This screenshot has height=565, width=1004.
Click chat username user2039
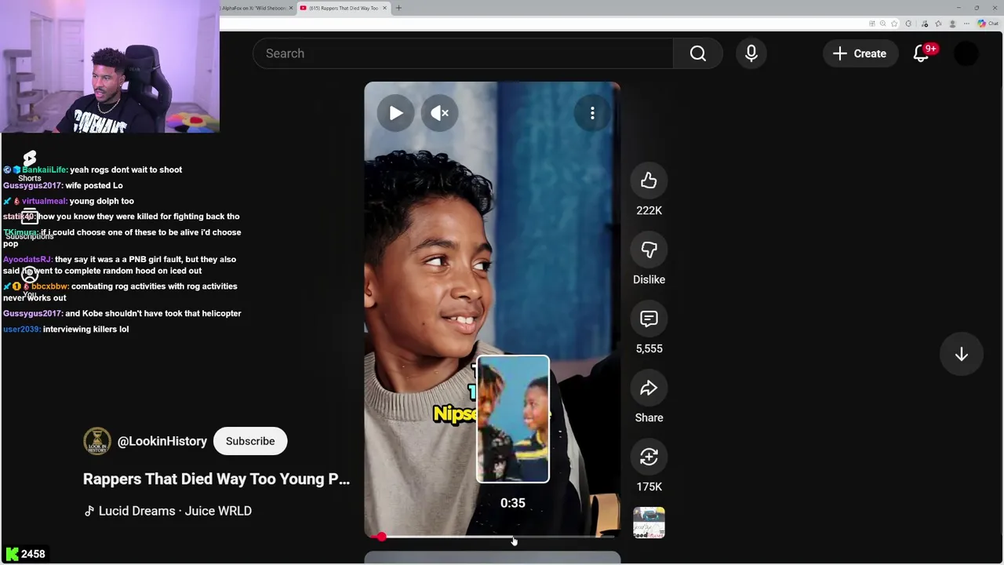point(22,329)
